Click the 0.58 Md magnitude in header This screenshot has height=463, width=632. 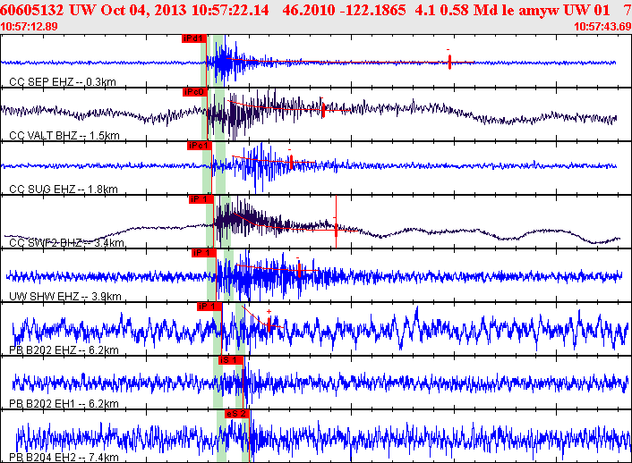470,10
